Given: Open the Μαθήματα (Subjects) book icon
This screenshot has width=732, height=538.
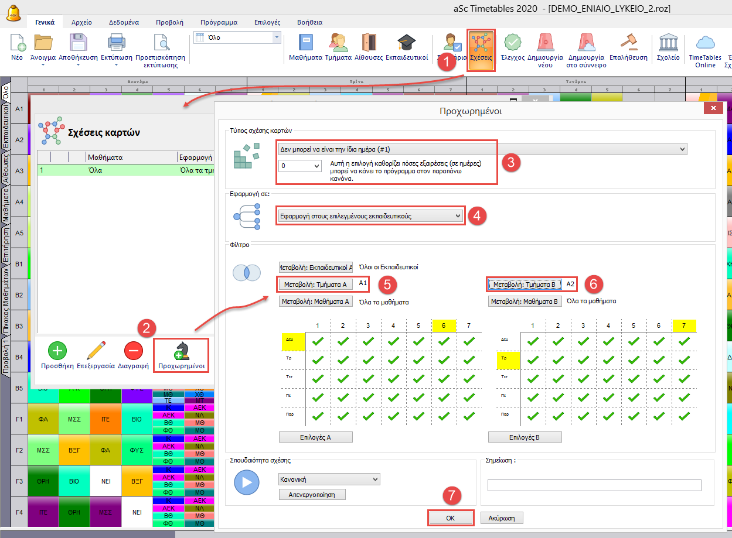Looking at the screenshot, I should tap(305, 44).
